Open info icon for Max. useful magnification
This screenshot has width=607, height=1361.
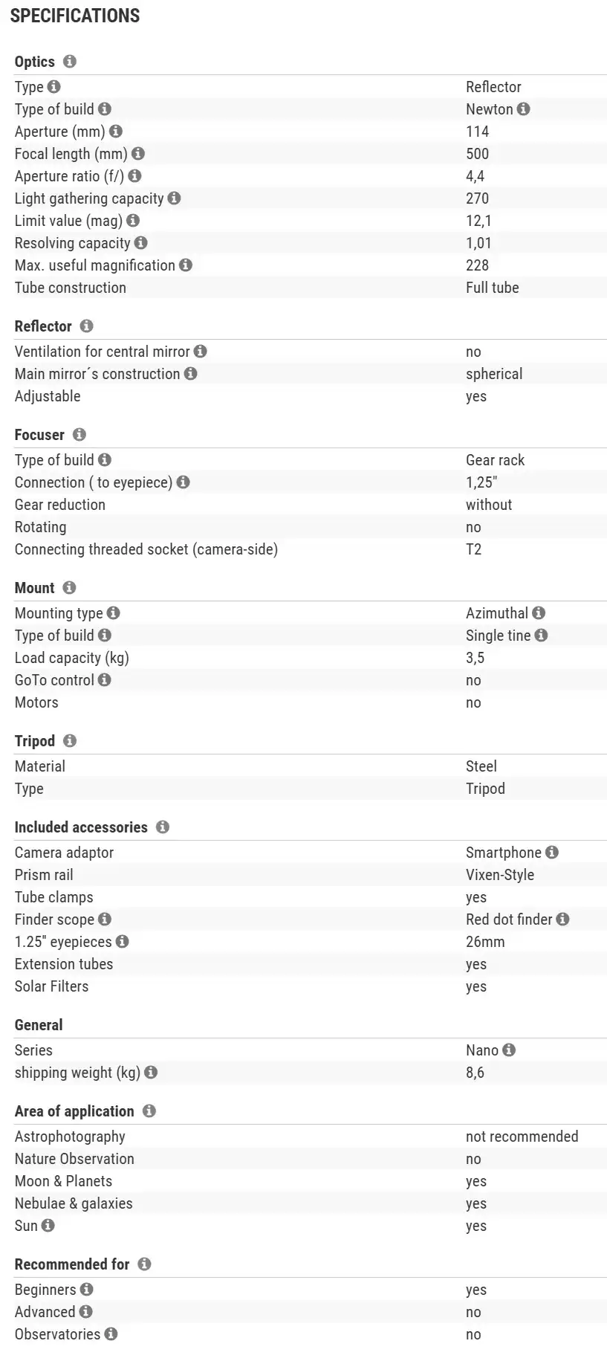pyautogui.click(x=186, y=265)
